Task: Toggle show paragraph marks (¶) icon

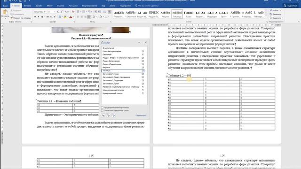Action: tap(110, 12)
